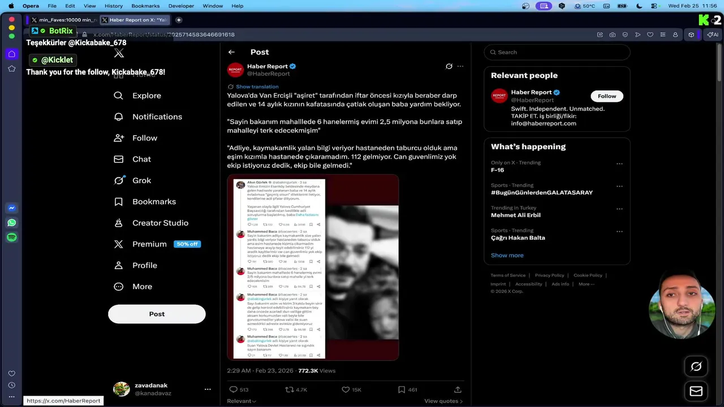This screenshot has width=724, height=407.
Task: Click Show translation link
Action: [257, 86]
